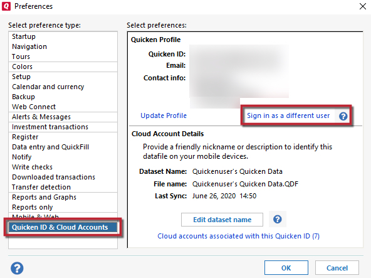Click the help icon beside Sign in as different user

pos(343,116)
